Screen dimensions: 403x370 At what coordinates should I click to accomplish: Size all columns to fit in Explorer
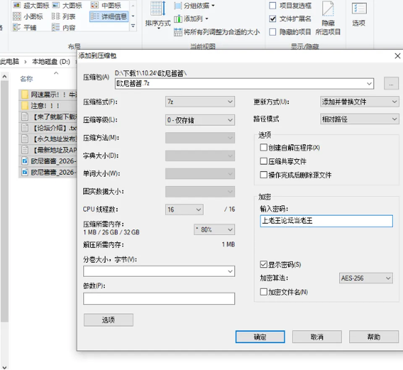point(217,32)
